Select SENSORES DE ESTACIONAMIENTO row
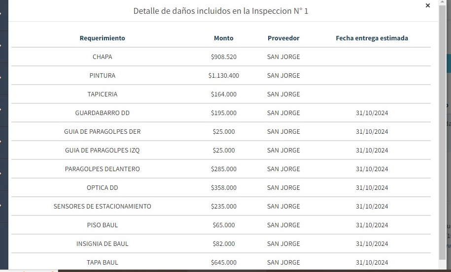The height and width of the screenshot is (272, 451). tap(103, 206)
